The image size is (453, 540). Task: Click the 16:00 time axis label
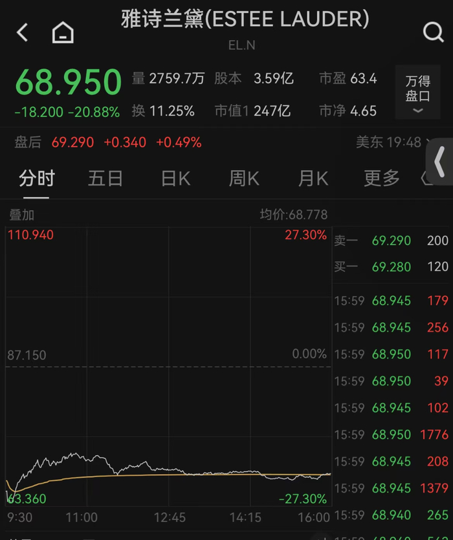click(x=314, y=517)
